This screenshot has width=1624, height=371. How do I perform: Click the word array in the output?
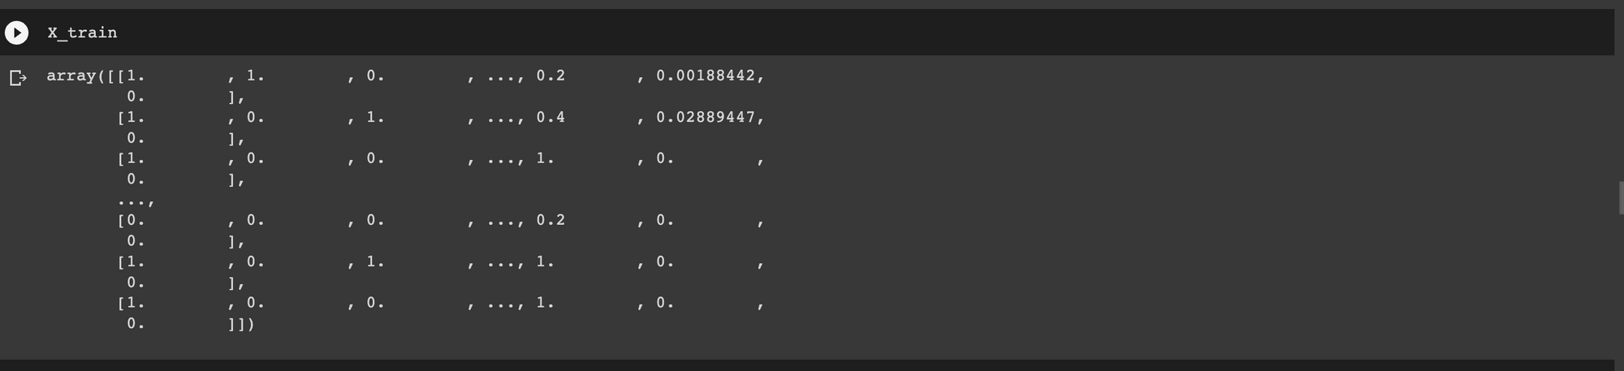[x=71, y=75]
